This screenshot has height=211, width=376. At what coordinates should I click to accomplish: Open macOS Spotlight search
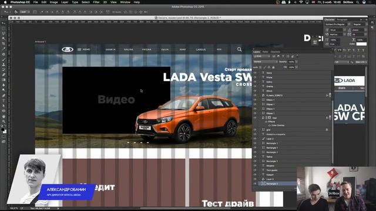coord(358,2)
